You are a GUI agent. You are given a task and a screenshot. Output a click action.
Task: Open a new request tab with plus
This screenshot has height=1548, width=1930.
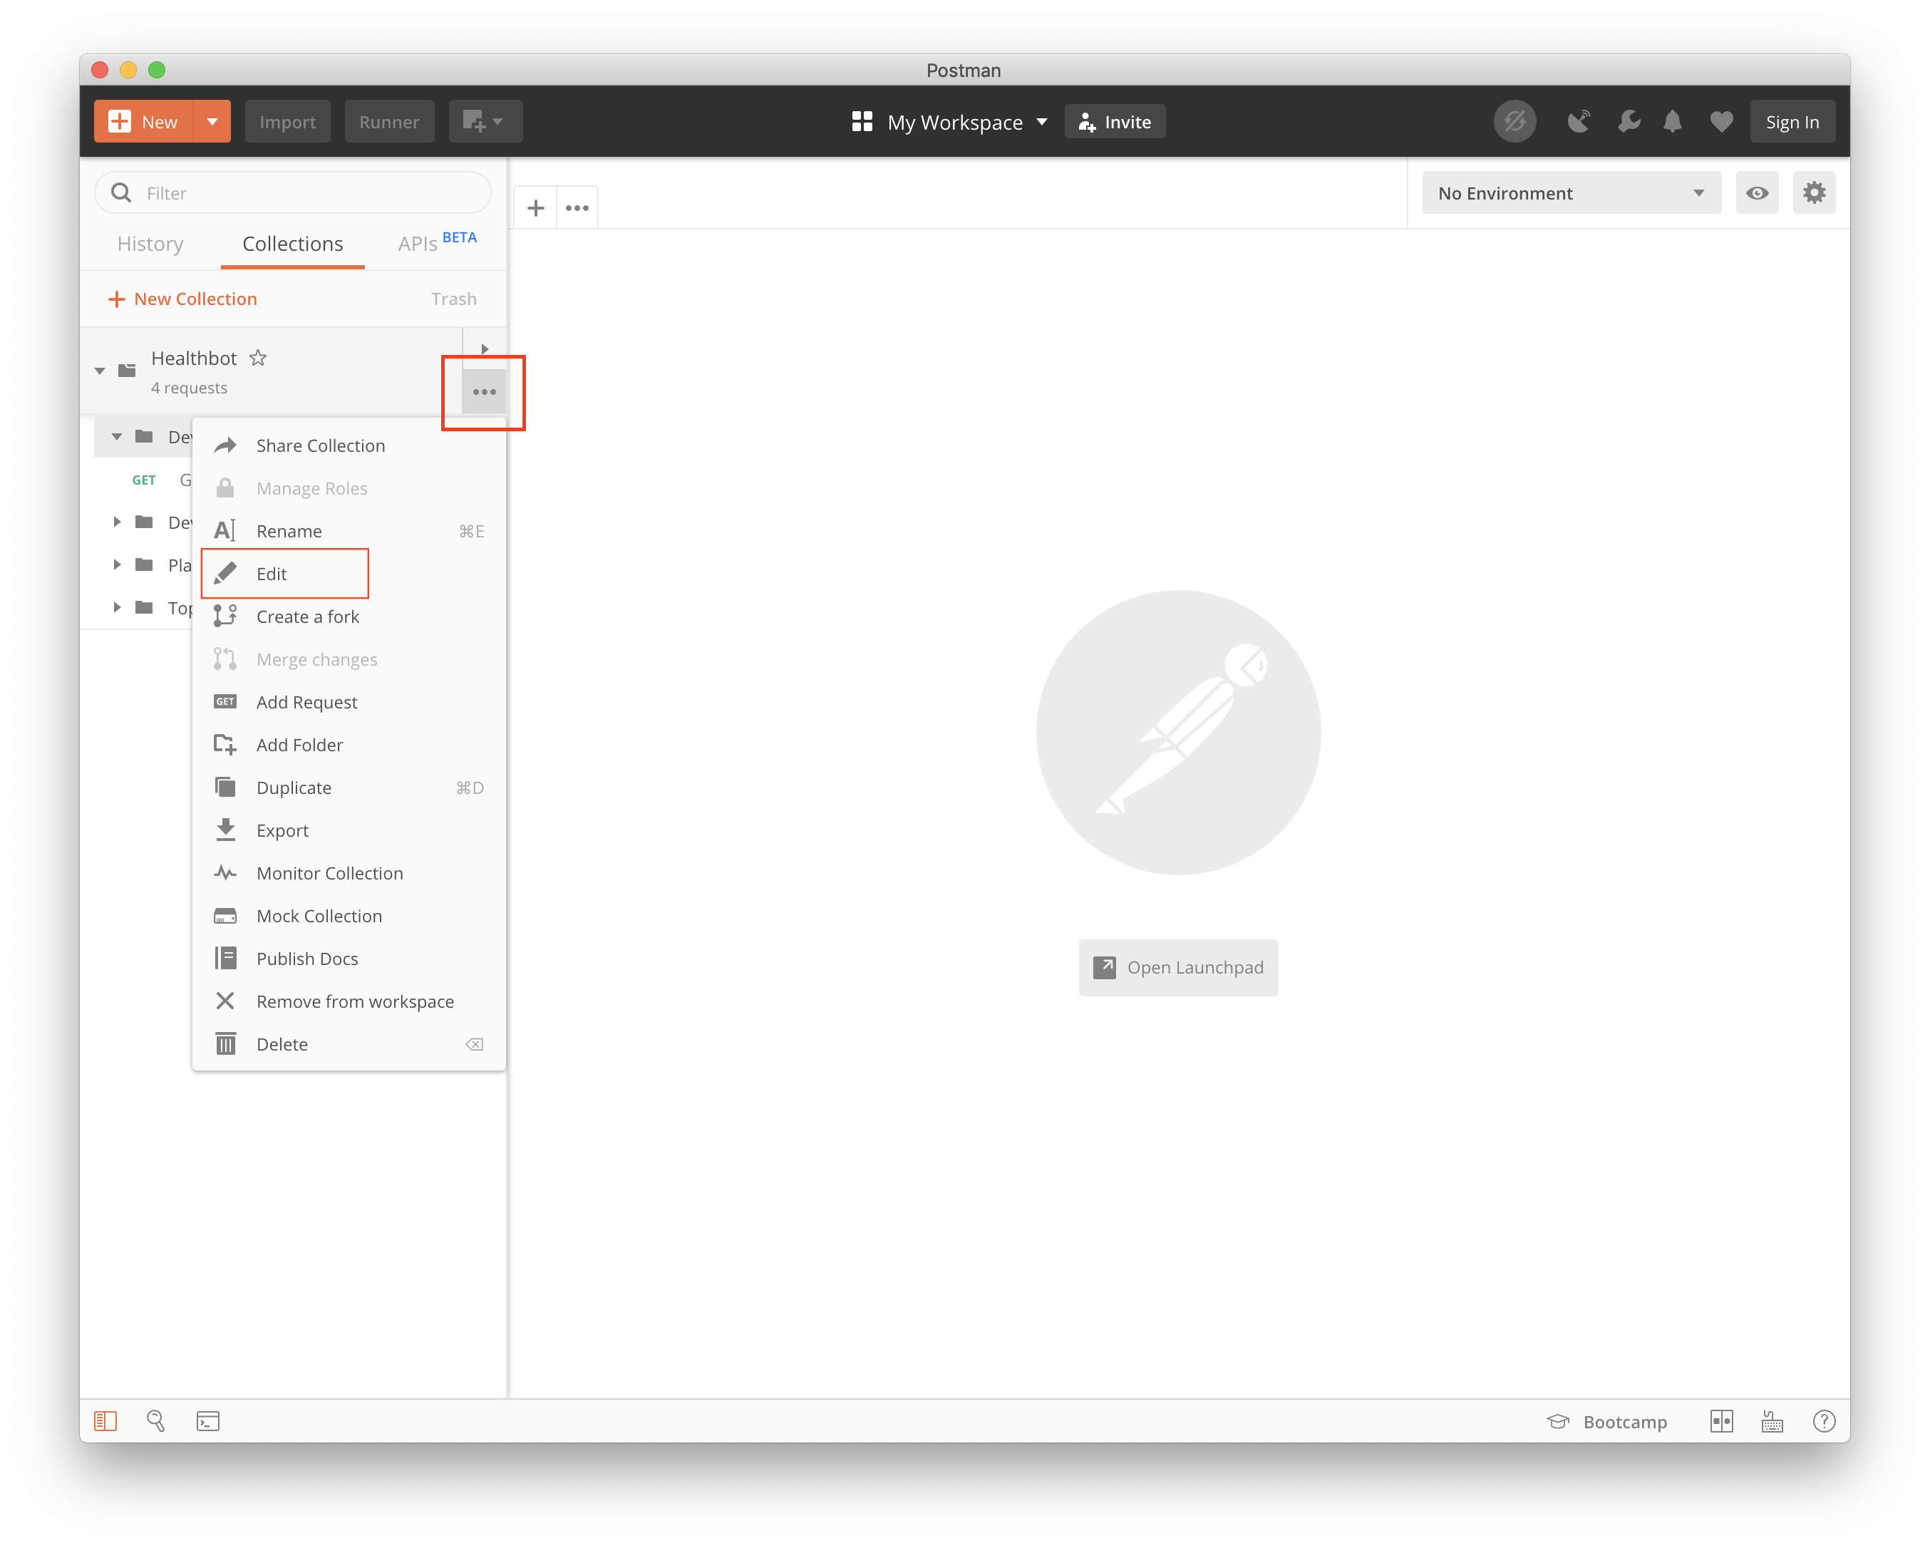coord(535,207)
